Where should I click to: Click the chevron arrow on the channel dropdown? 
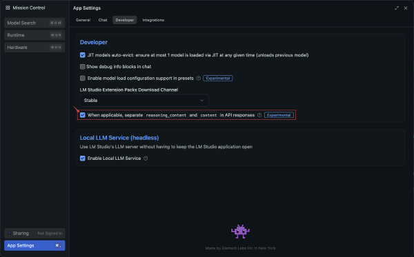[201, 101]
